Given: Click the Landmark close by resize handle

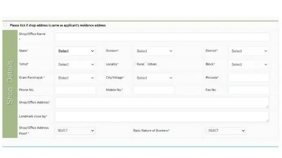Looking at the screenshot, I should point(267,121).
